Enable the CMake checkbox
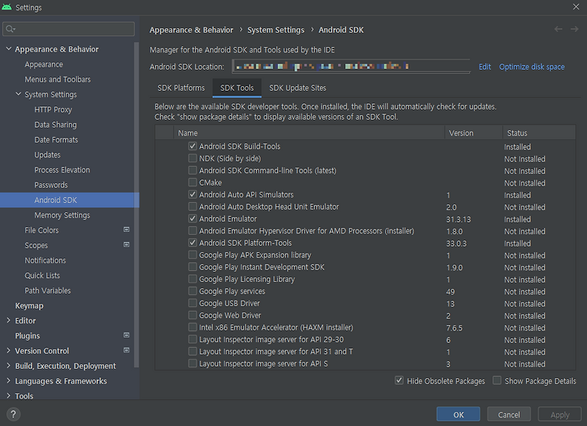587x426 pixels. [193, 182]
